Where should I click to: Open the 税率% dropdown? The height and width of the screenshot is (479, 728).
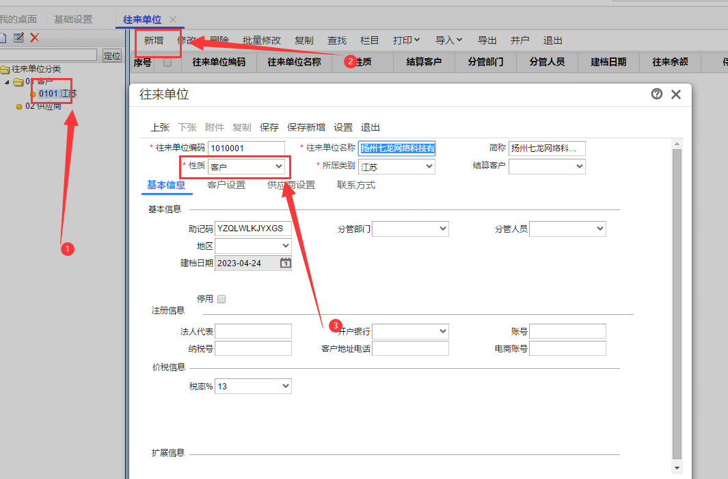pos(253,386)
